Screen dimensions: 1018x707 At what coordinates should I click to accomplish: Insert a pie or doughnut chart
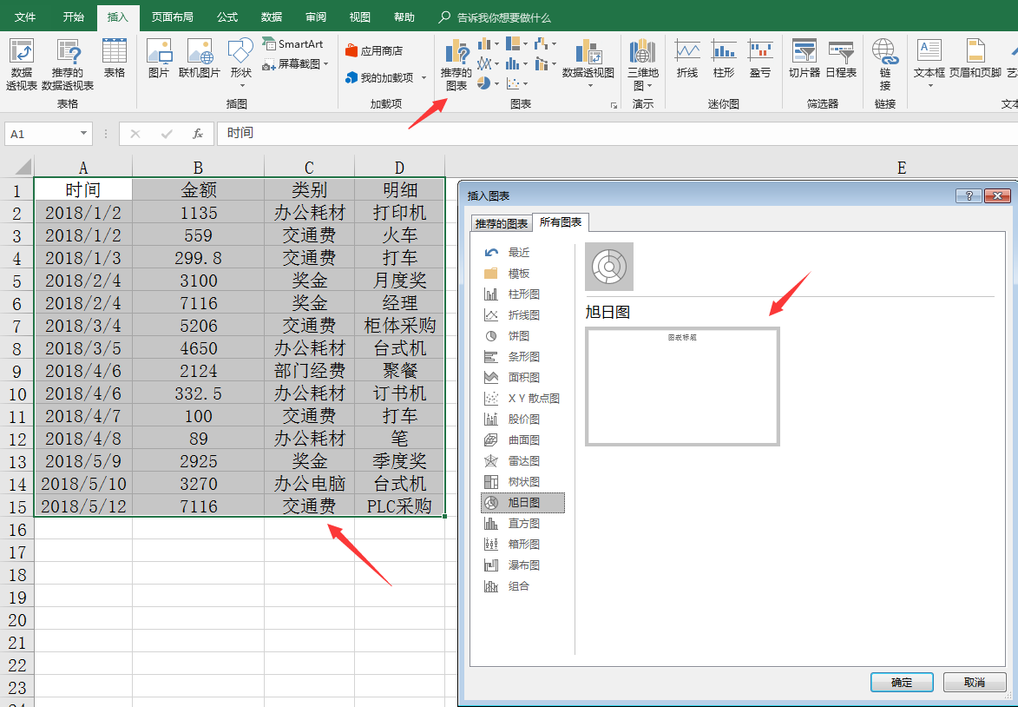pyautogui.click(x=489, y=83)
